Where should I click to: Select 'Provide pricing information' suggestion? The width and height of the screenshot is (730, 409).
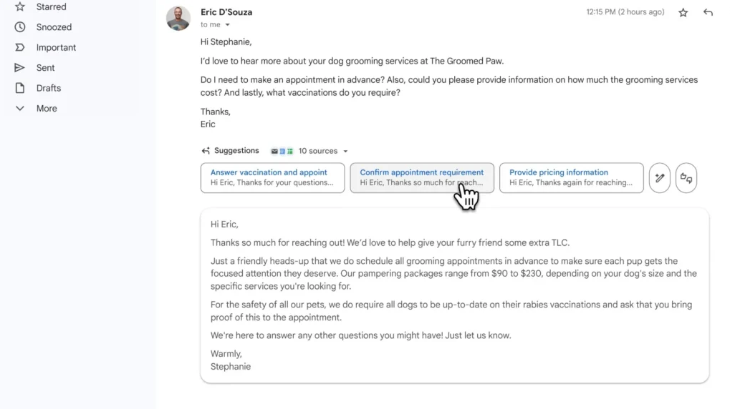click(571, 177)
